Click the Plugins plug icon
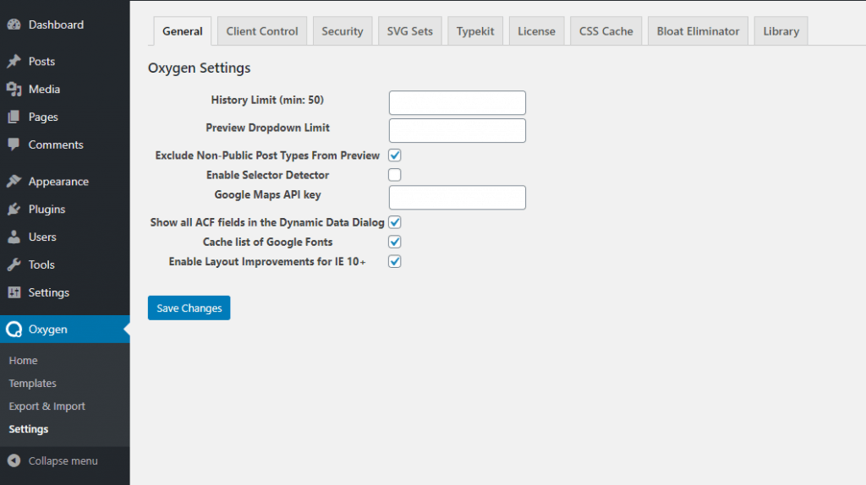Screen dimensions: 866x485 tap(14, 210)
